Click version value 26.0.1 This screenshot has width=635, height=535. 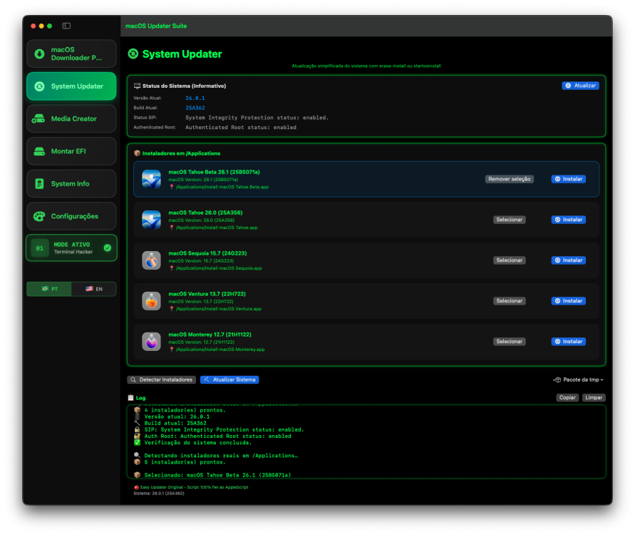tap(195, 98)
